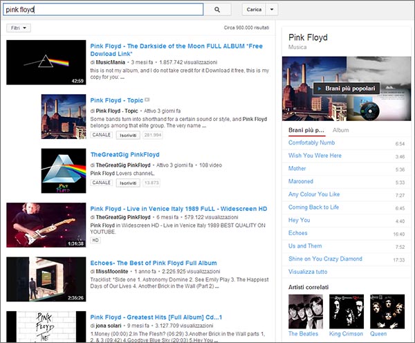Open the dropdown arrow next to Carica
The height and width of the screenshot is (343, 415).
272,10
